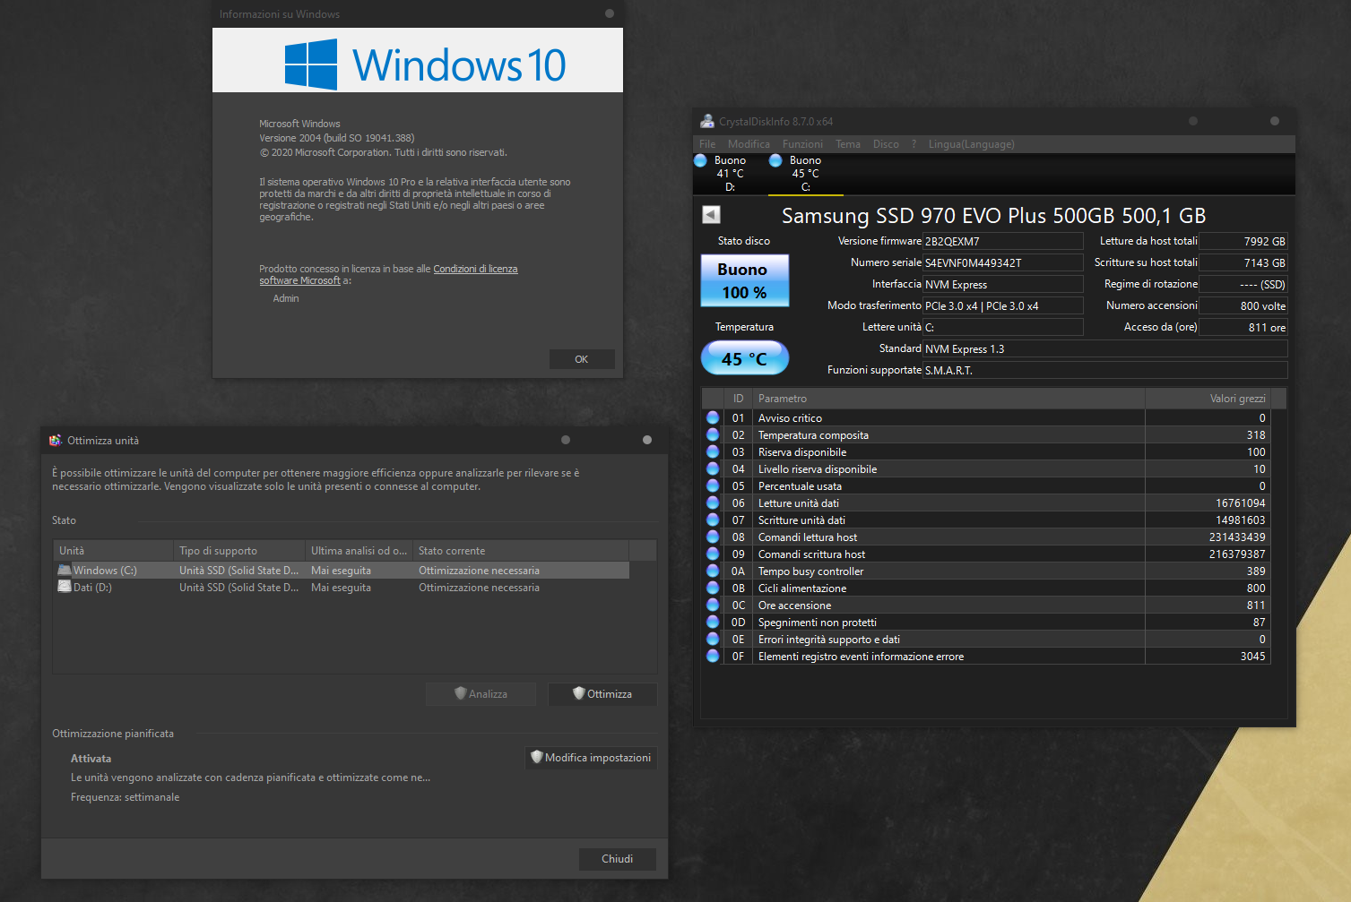This screenshot has width=1351, height=902.
Task: Click the Windows (C:) drive icon
Action: tap(65, 570)
